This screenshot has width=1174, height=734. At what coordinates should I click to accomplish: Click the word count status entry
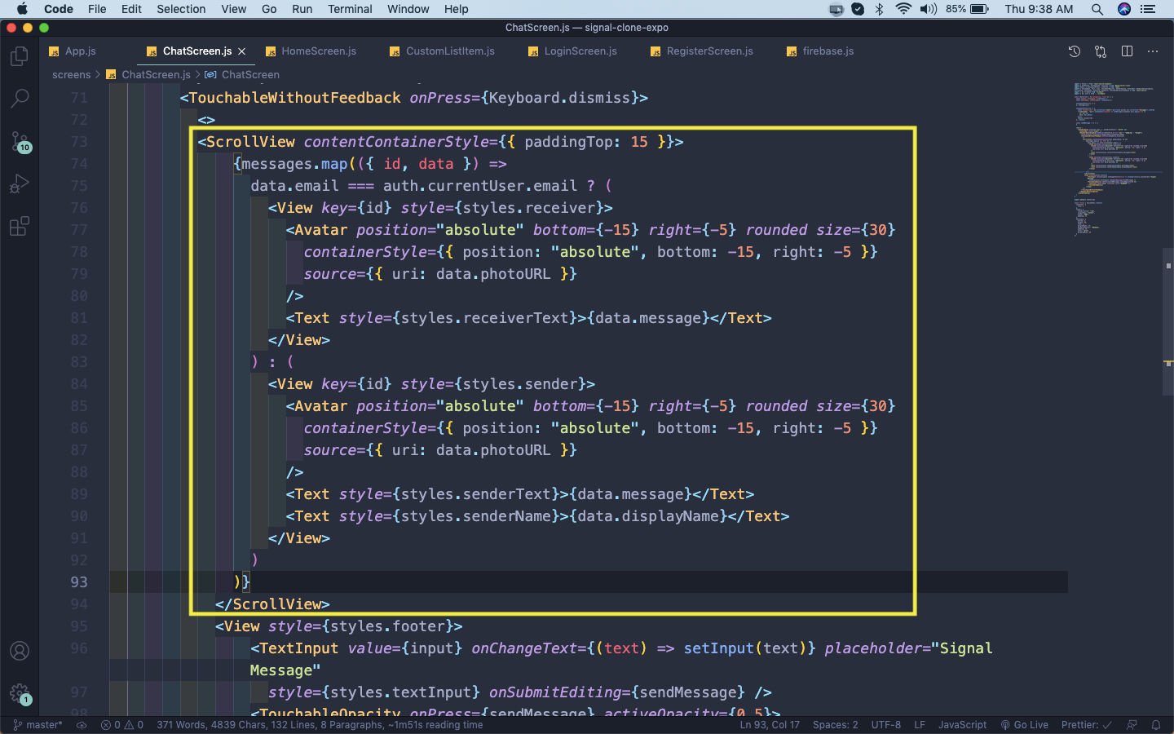[320, 725]
